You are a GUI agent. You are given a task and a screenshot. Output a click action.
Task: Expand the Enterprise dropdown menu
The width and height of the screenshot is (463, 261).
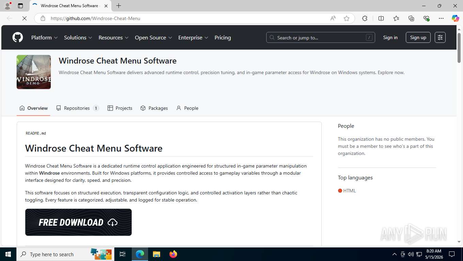click(x=193, y=37)
